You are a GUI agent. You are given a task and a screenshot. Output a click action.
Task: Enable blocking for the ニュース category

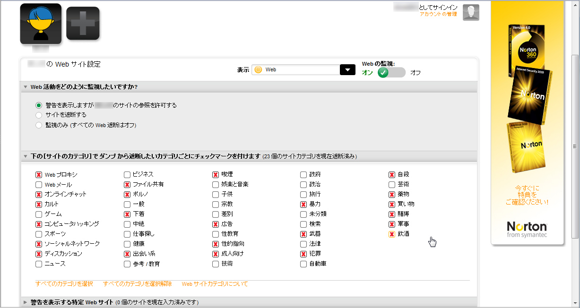pos(38,264)
